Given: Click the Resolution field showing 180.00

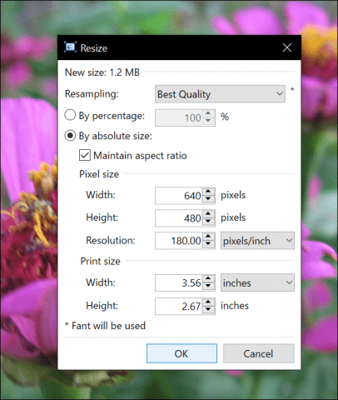Looking at the screenshot, I should point(179,241).
